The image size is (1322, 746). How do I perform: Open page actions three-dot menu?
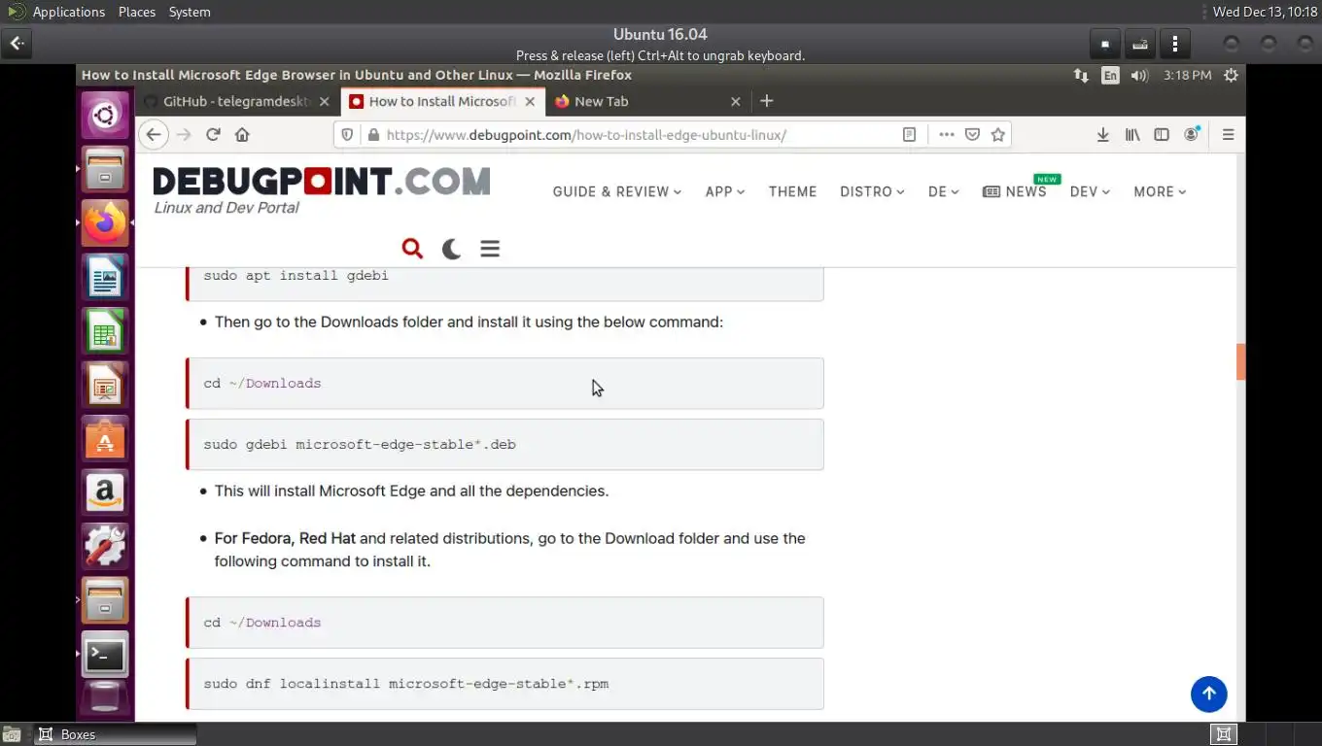(x=946, y=135)
